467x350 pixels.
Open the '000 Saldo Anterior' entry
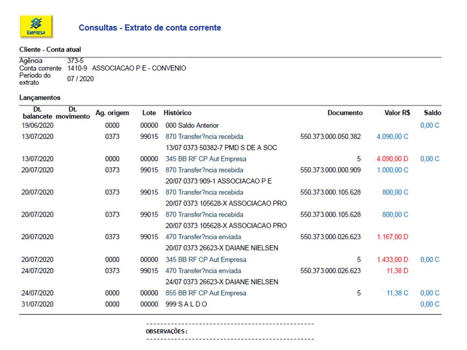(x=192, y=125)
